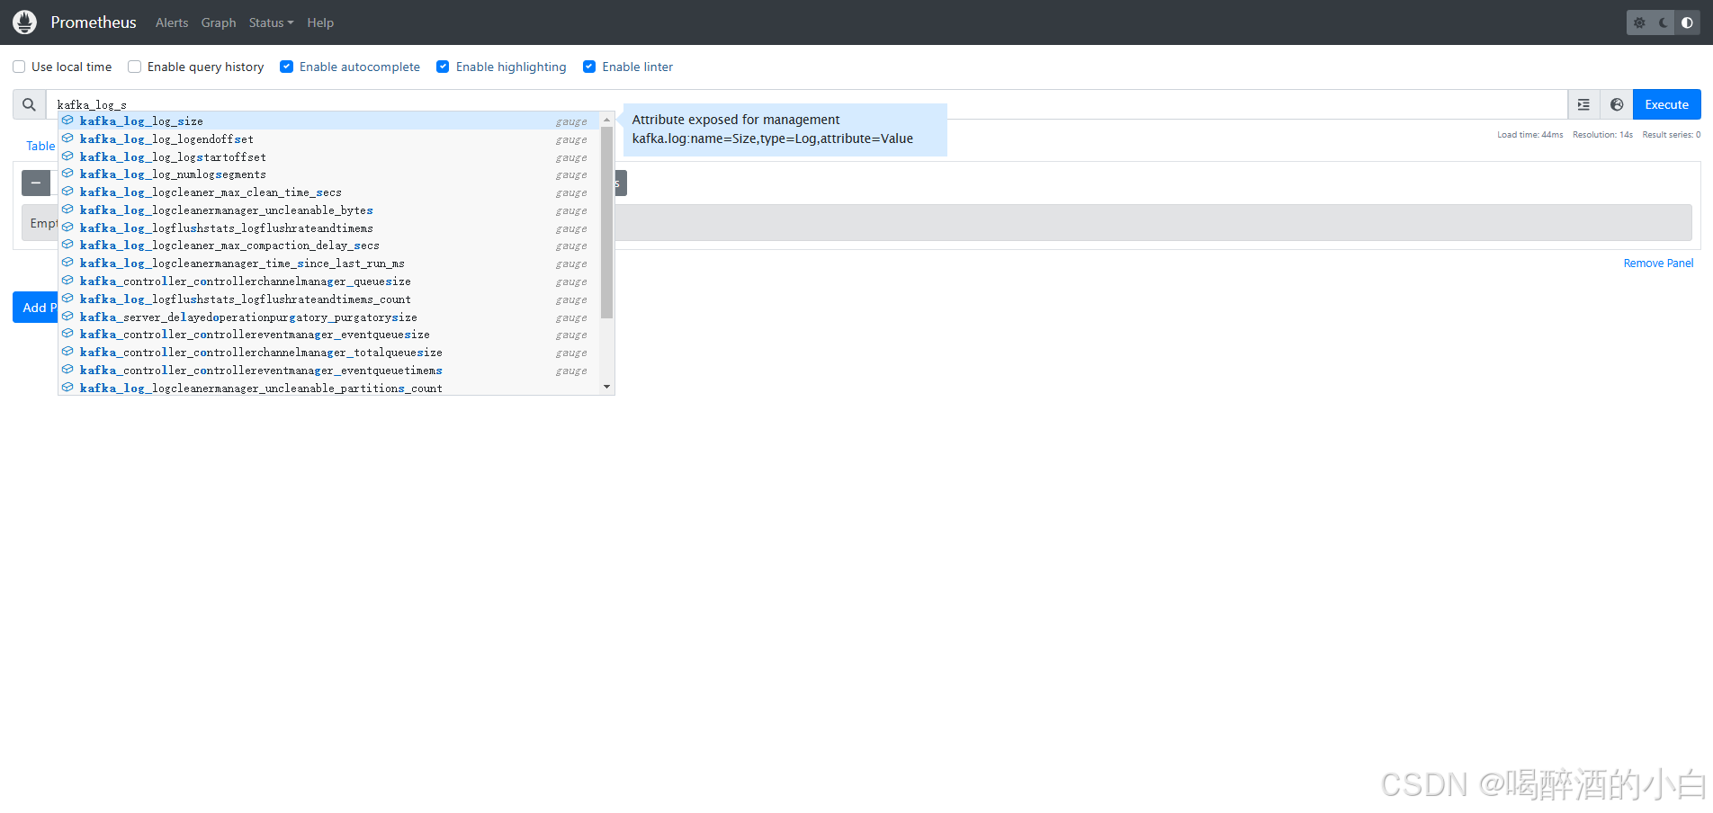Select kafka_controller_controllereventmanager_eventqueuetimems suggestion
This screenshot has height=813, width=1713.
coord(329,370)
